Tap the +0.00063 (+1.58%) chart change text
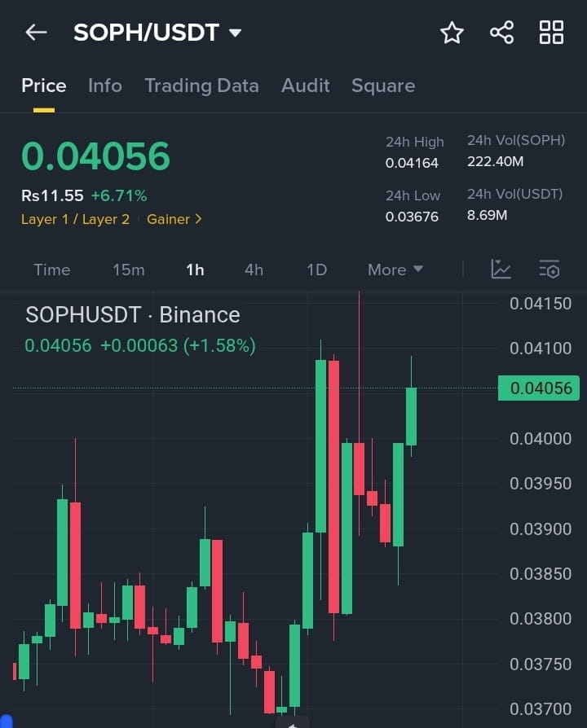 tap(178, 345)
